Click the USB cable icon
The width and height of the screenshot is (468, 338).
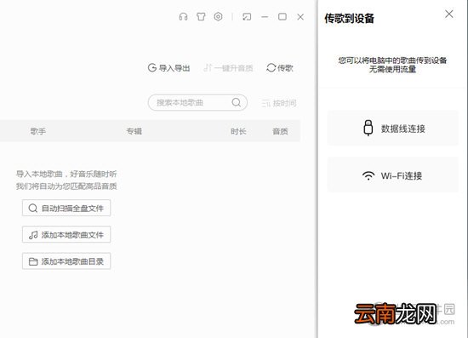pyautogui.click(x=368, y=128)
